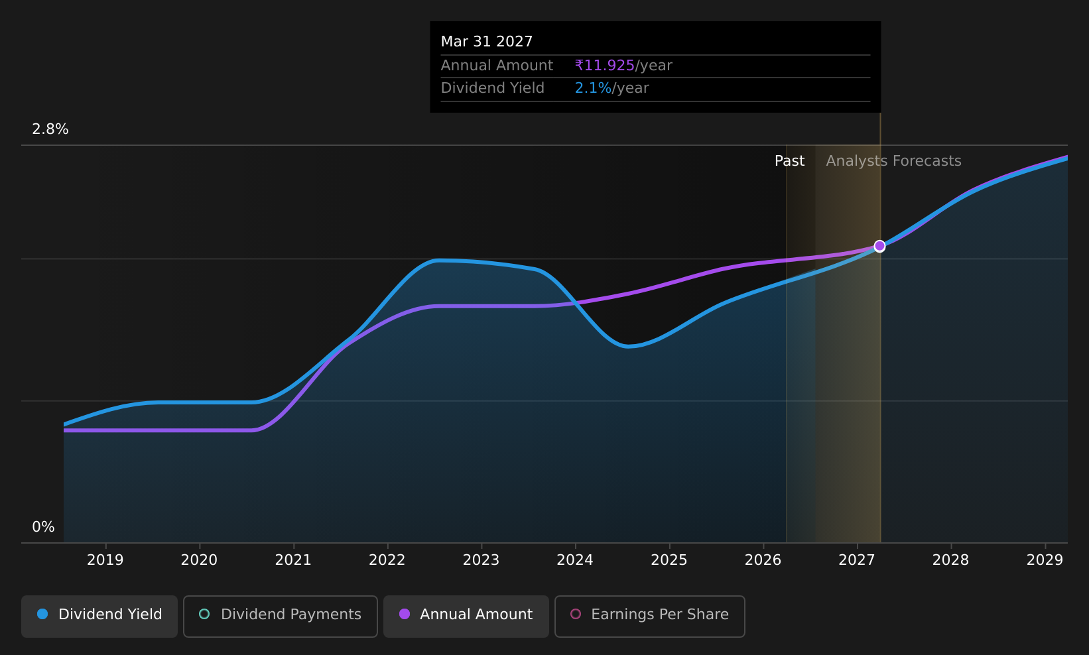Toggle the Dividend Yield legend series
1089x655 pixels.
coord(99,616)
